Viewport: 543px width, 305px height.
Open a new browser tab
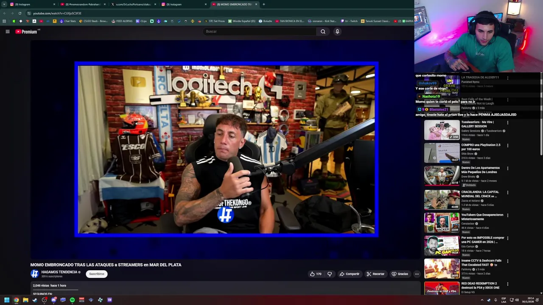coord(264,4)
